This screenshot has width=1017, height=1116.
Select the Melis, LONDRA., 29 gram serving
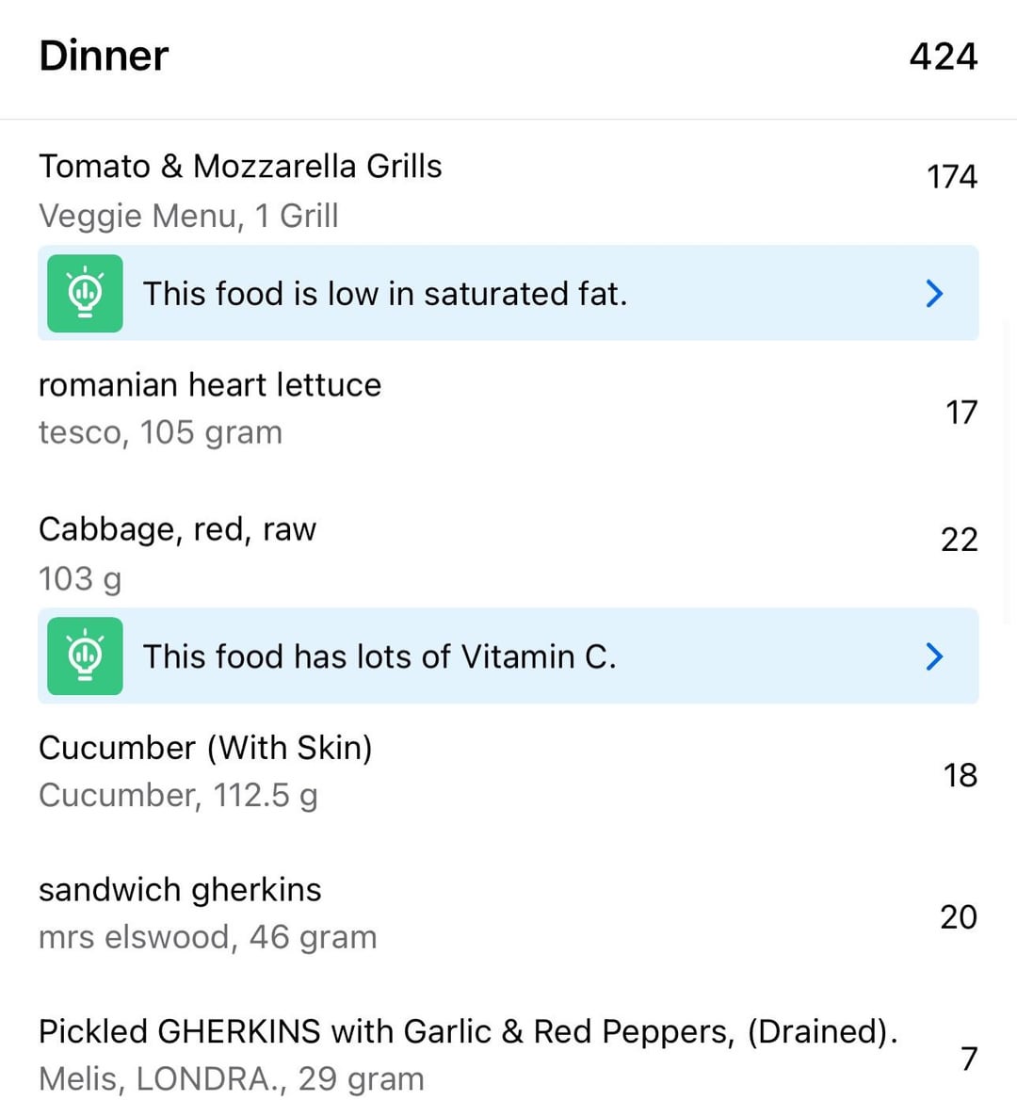232,1079
